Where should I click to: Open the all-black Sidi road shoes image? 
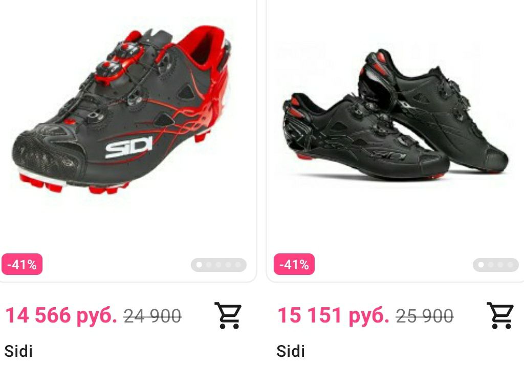click(396, 115)
